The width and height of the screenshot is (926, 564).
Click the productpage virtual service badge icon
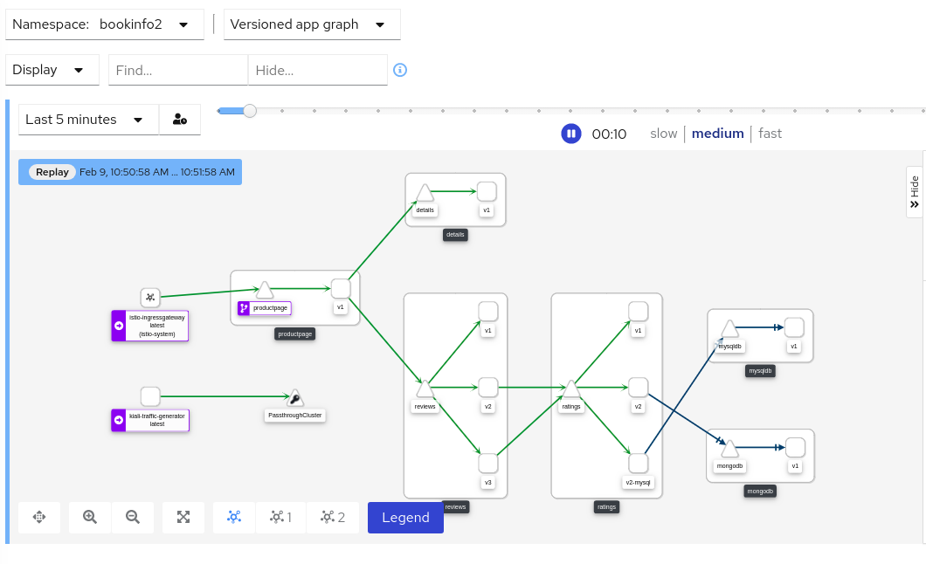(244, 308)
